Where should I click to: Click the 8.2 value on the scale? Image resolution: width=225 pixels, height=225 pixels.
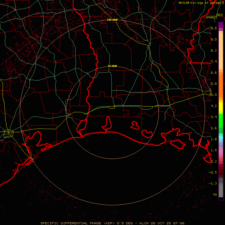coord(214,50)
